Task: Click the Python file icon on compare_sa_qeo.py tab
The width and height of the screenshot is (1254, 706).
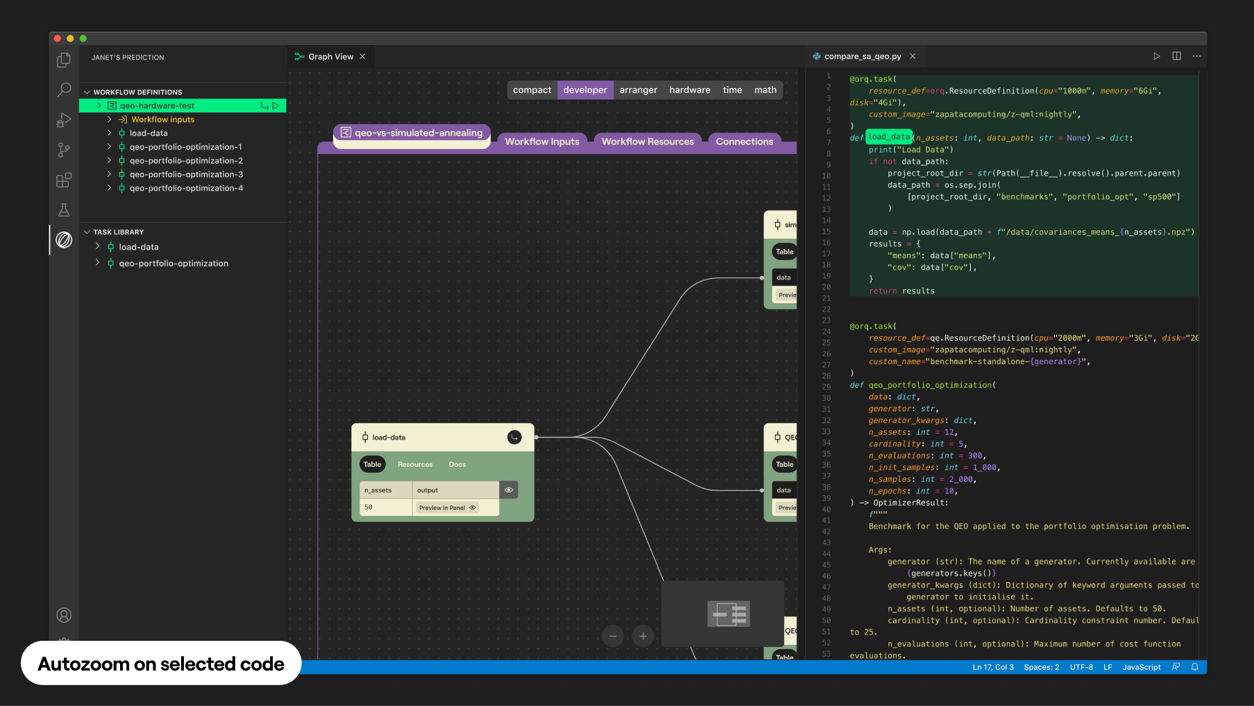Action: 817,56
